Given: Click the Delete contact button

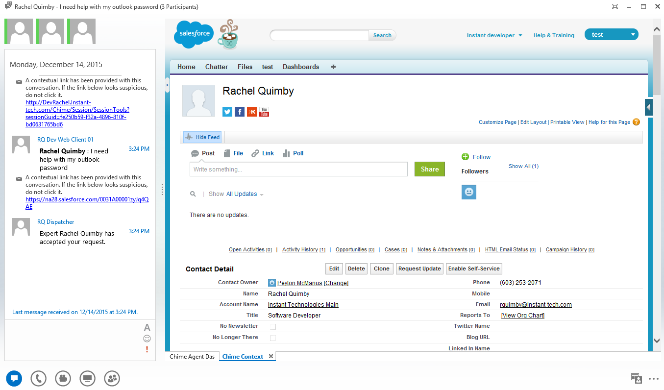Looking at the screenshot, I should pyautogui.click(x=356, y=268).
